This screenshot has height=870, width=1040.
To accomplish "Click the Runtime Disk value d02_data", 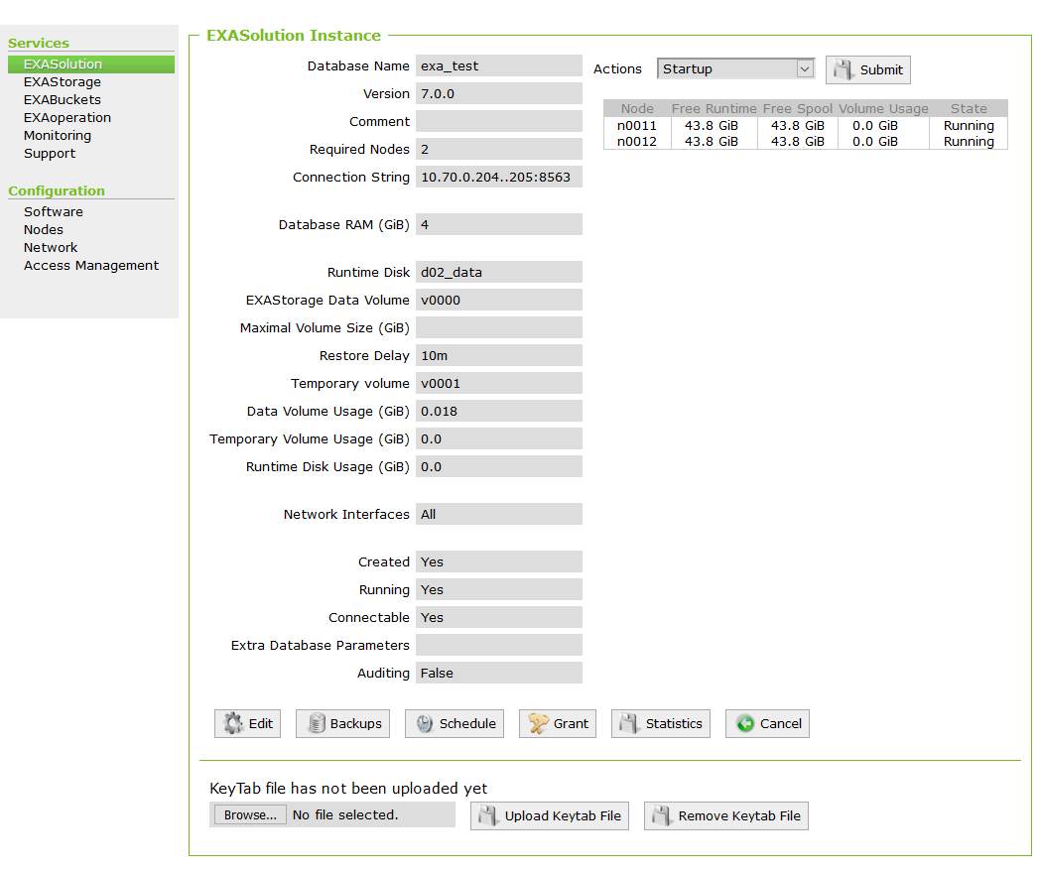I will 499,272.
